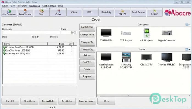Select the SanDisk Sansa c250 2GB row

click(x=39, y=50)
